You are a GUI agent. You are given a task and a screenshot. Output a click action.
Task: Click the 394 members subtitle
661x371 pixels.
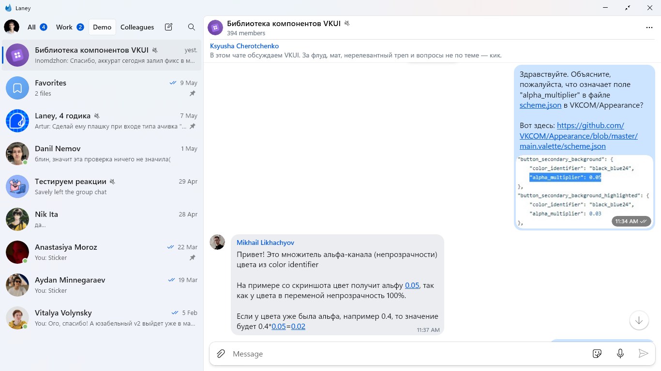[246, 33]
